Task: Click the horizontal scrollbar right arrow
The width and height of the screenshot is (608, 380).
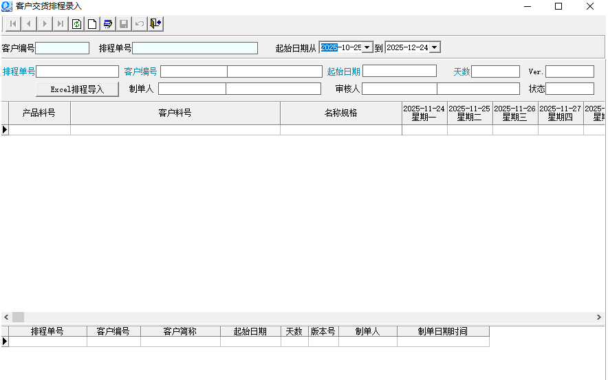Action: click(x=599, y=317)
